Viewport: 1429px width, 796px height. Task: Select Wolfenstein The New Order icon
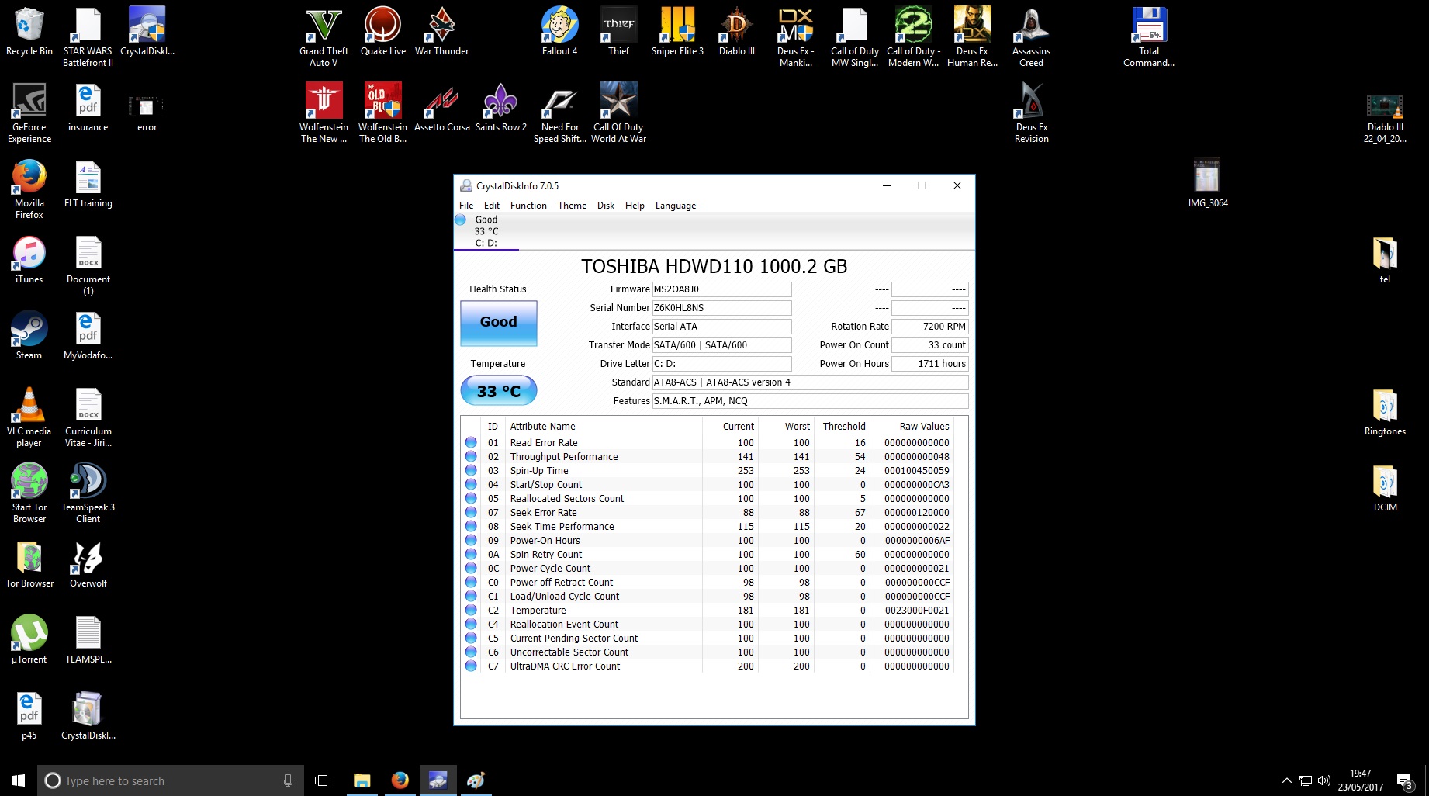(324, 113)
